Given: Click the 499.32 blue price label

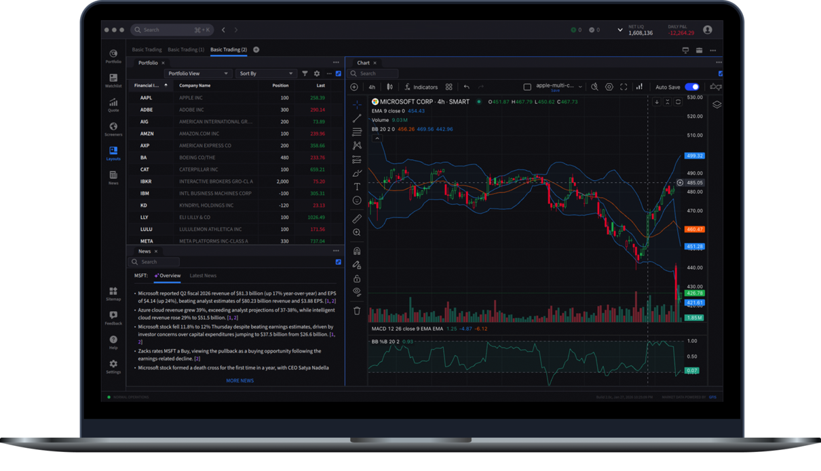Looking at the screenshot, I should (x=695, y=156).
